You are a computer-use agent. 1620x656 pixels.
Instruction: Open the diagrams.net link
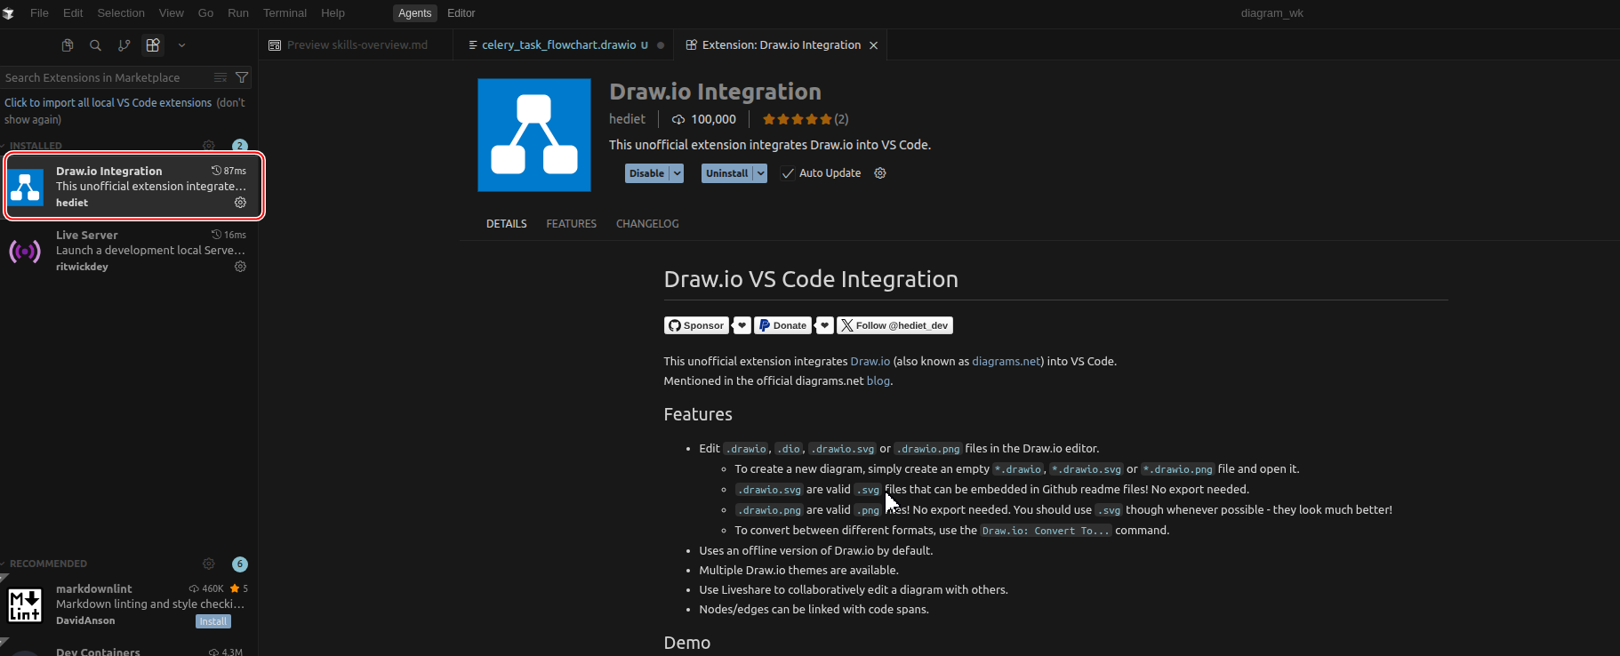(x=1006, y=361)
